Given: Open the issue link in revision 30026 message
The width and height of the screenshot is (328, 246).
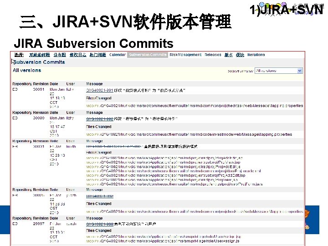Looking at the screenshot, I should pos(100,196).
